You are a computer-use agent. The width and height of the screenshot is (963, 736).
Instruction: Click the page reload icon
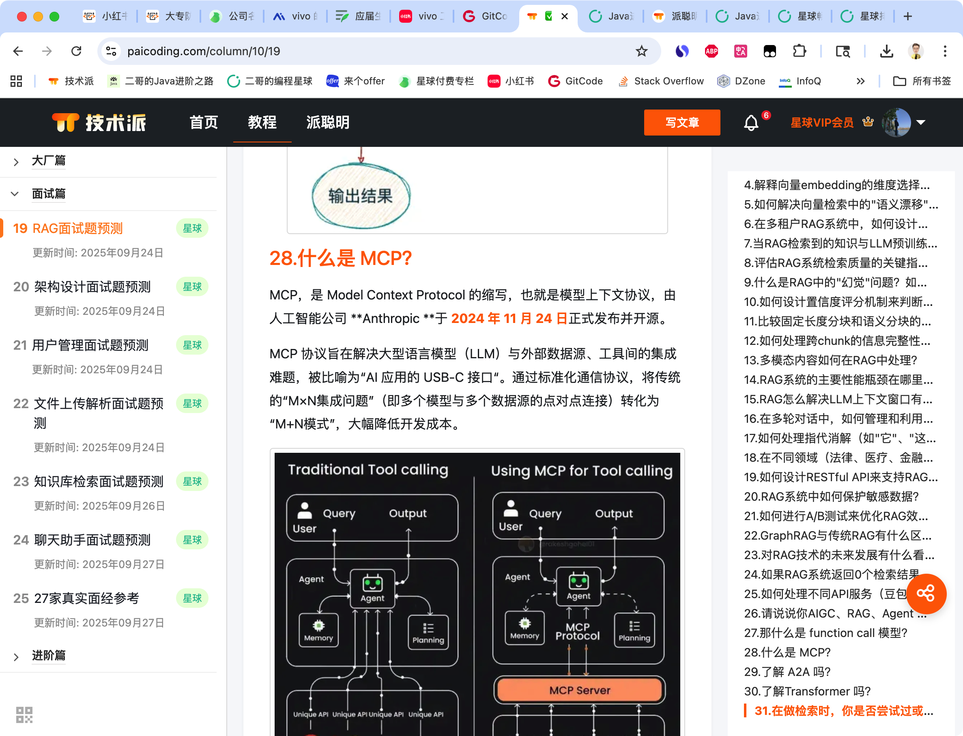[x=77, y=51]
